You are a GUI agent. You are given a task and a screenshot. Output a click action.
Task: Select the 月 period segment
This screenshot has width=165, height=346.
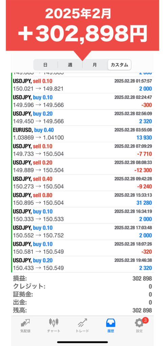(x=95, y=65)
